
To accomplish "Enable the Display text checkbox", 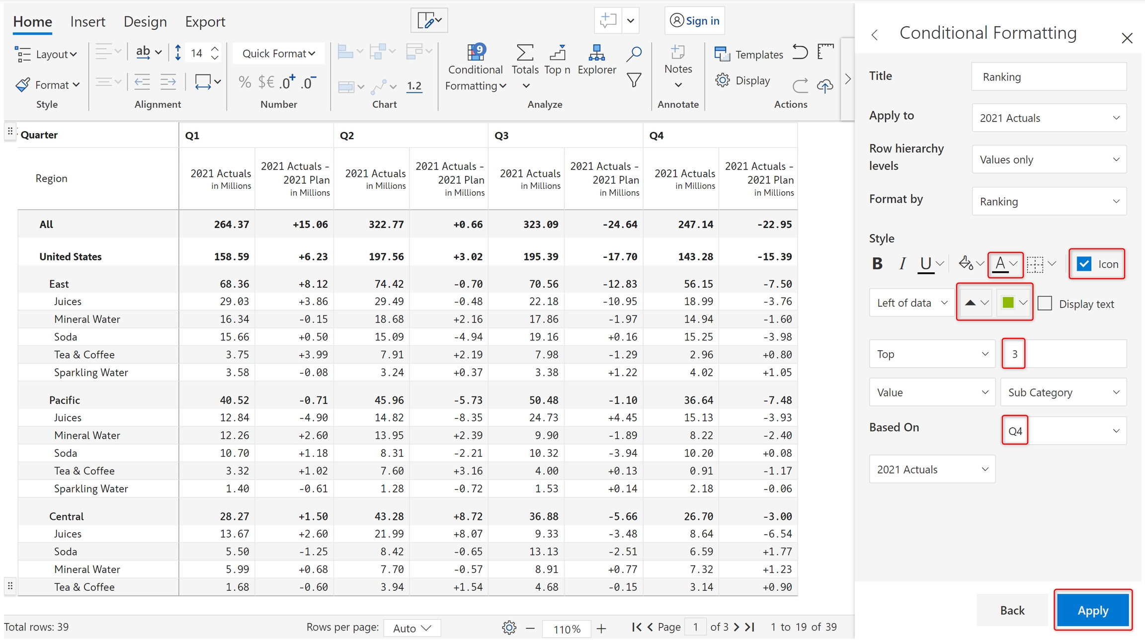I will [x=1045, y=304].
